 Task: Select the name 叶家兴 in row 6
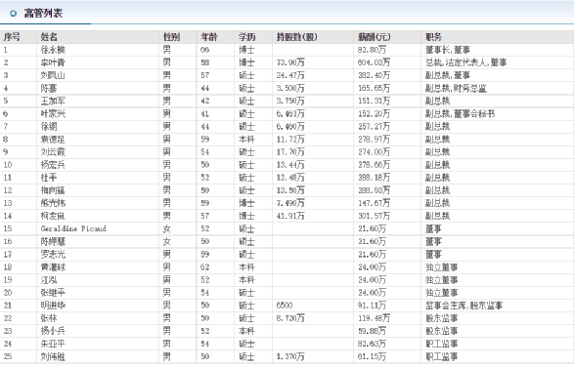pos(53,114)
